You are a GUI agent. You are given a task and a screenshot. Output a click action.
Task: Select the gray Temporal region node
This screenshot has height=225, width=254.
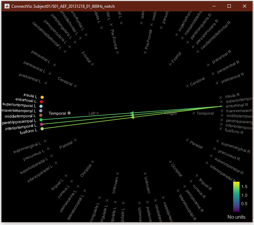(x=69, y=113)
